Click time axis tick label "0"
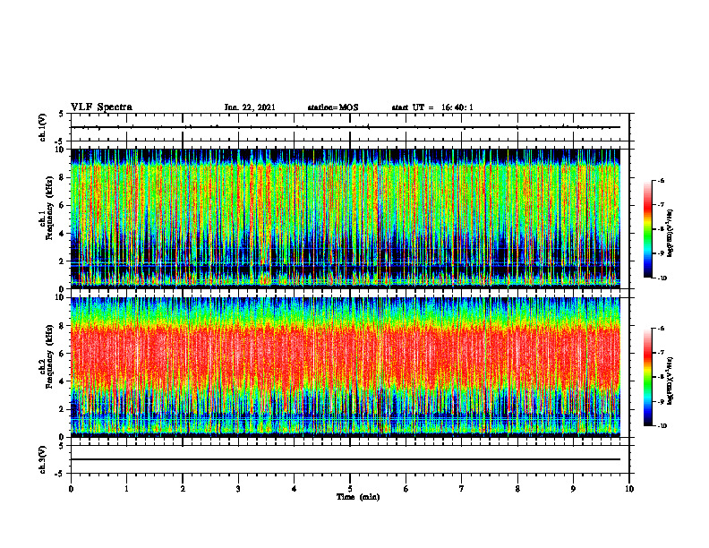Screen dimensions: 709x548 [71, 489]
